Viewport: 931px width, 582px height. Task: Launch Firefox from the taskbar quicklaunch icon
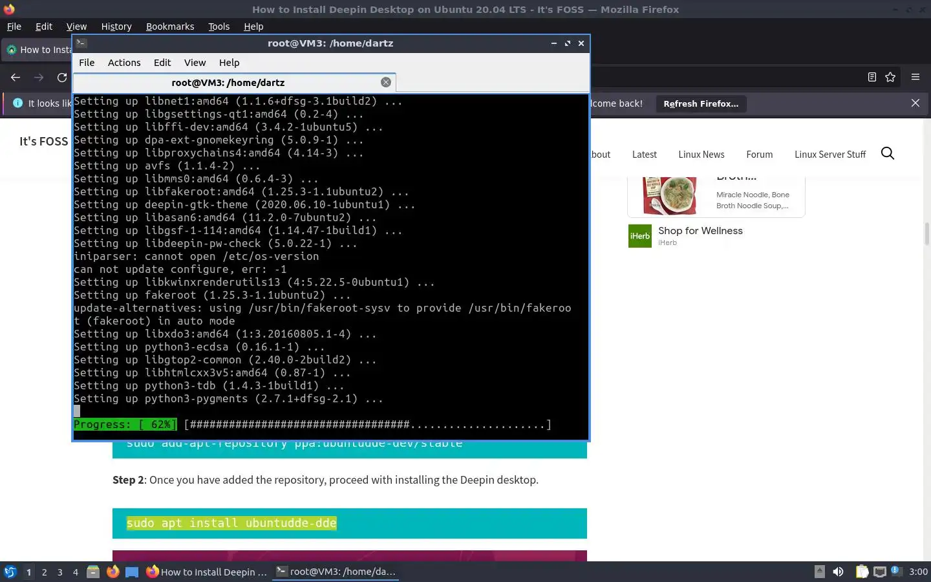112,572
